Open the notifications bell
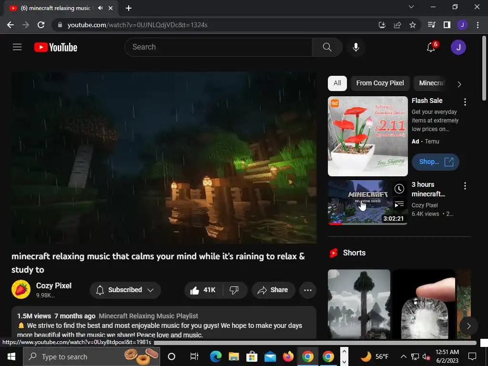Image resolution: width=488 pixels, height=366 pixels. tap(431, 47)
